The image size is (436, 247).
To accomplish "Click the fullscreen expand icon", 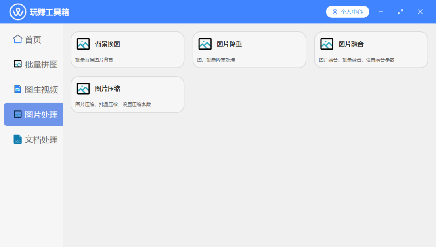I will click(x=400, y=12).
